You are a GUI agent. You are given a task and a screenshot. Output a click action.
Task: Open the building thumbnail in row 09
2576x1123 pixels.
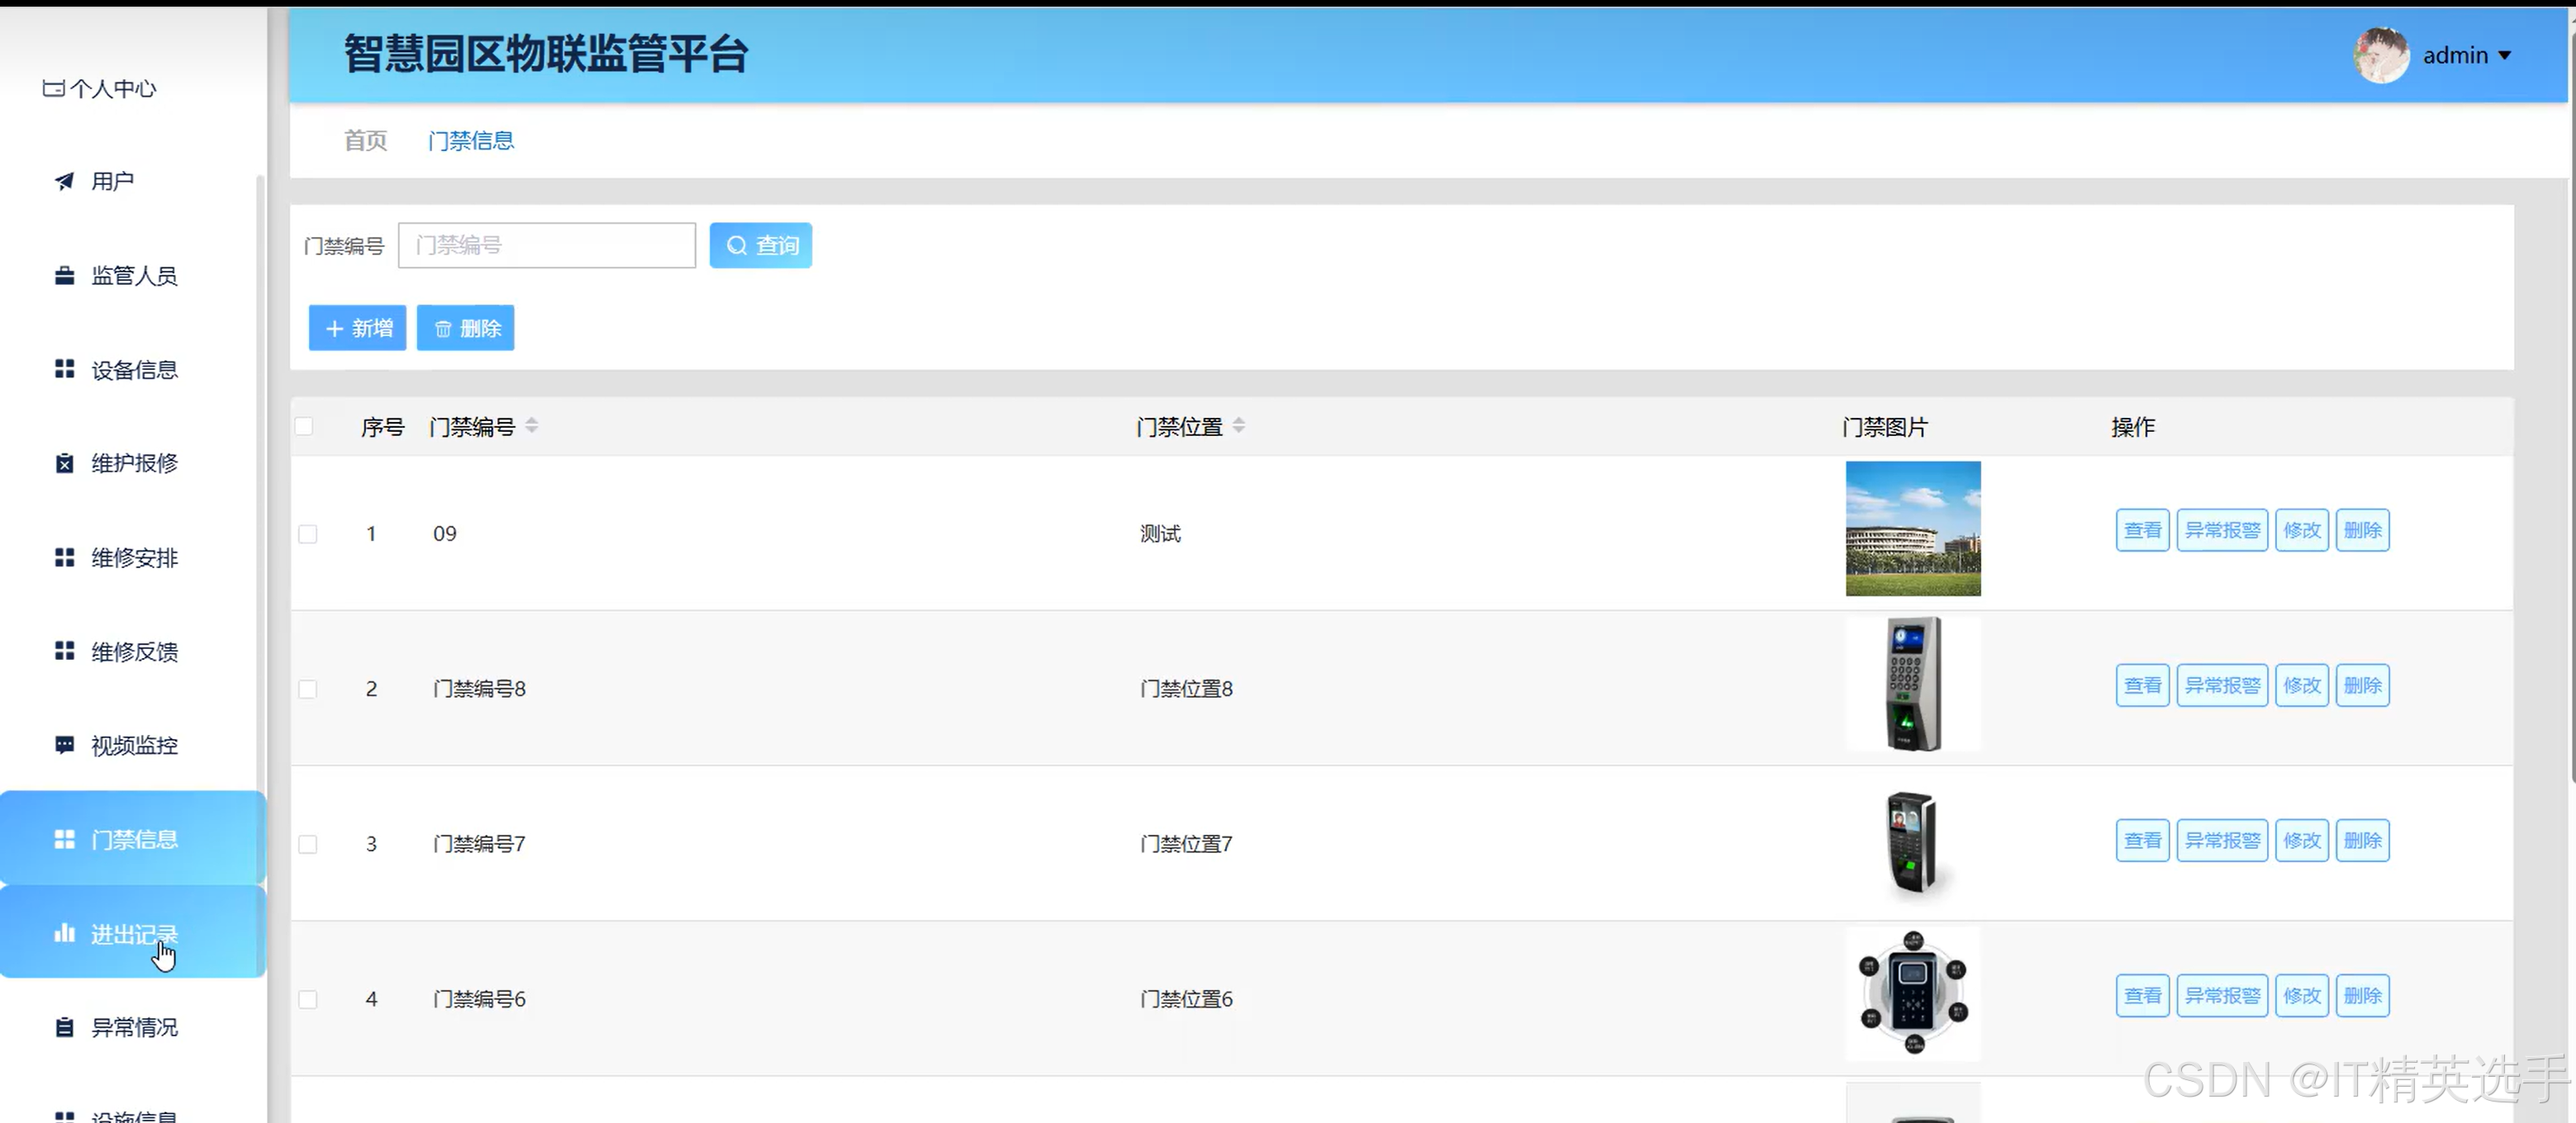pos(1913,528)
